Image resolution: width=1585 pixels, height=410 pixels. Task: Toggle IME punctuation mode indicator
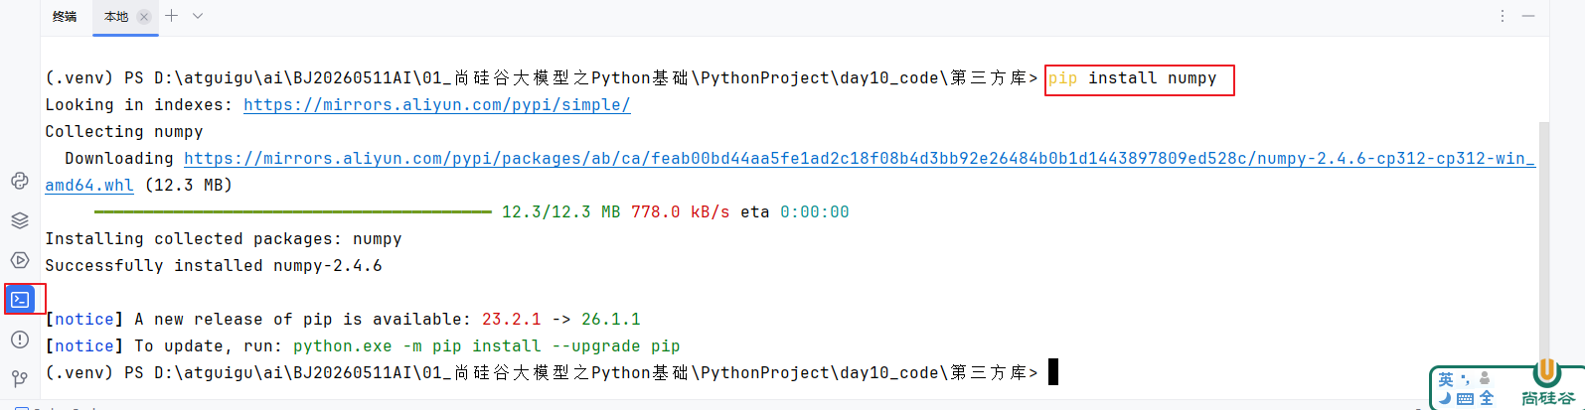pos(1466,379)
